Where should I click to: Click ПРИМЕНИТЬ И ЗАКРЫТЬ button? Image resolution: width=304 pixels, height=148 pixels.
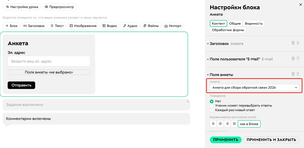(x=271, y=140)
